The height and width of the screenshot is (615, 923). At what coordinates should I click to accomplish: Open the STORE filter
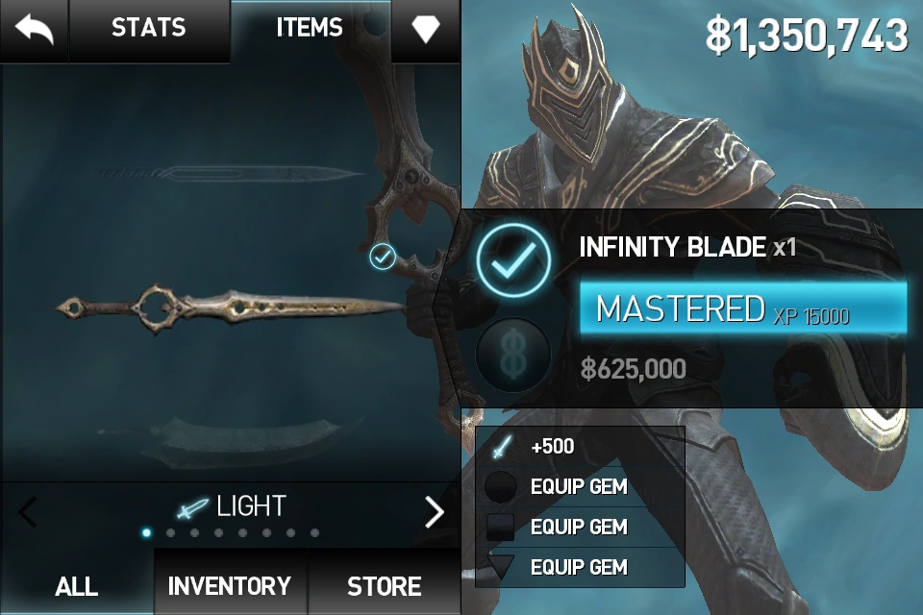point(385,586)
